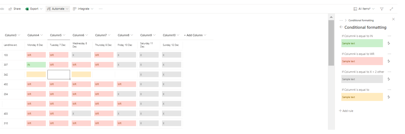This screenshot has height=134, width=405.
Task: Click the vertical scrollbar thumb
Action: pyautogui.click(x=331, y=43)
